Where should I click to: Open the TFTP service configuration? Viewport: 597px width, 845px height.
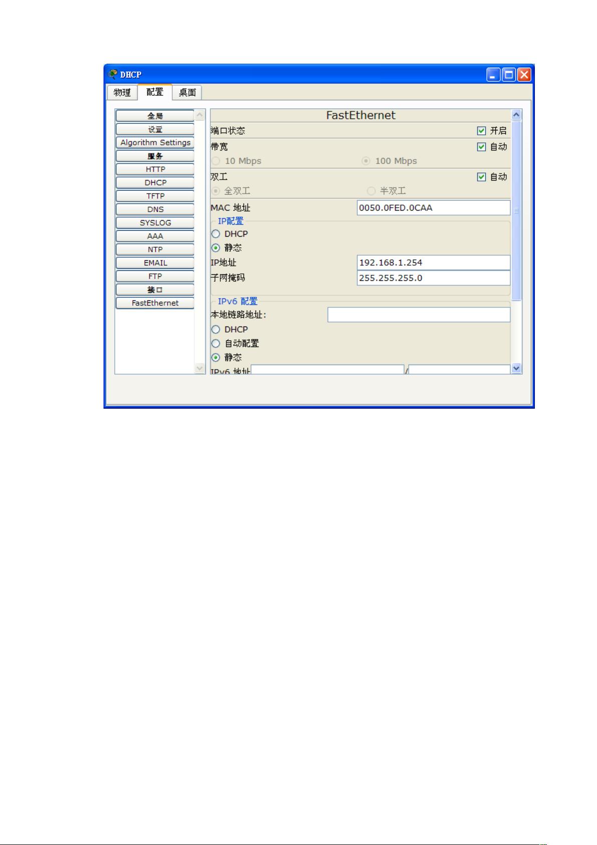tap(155, 196)
